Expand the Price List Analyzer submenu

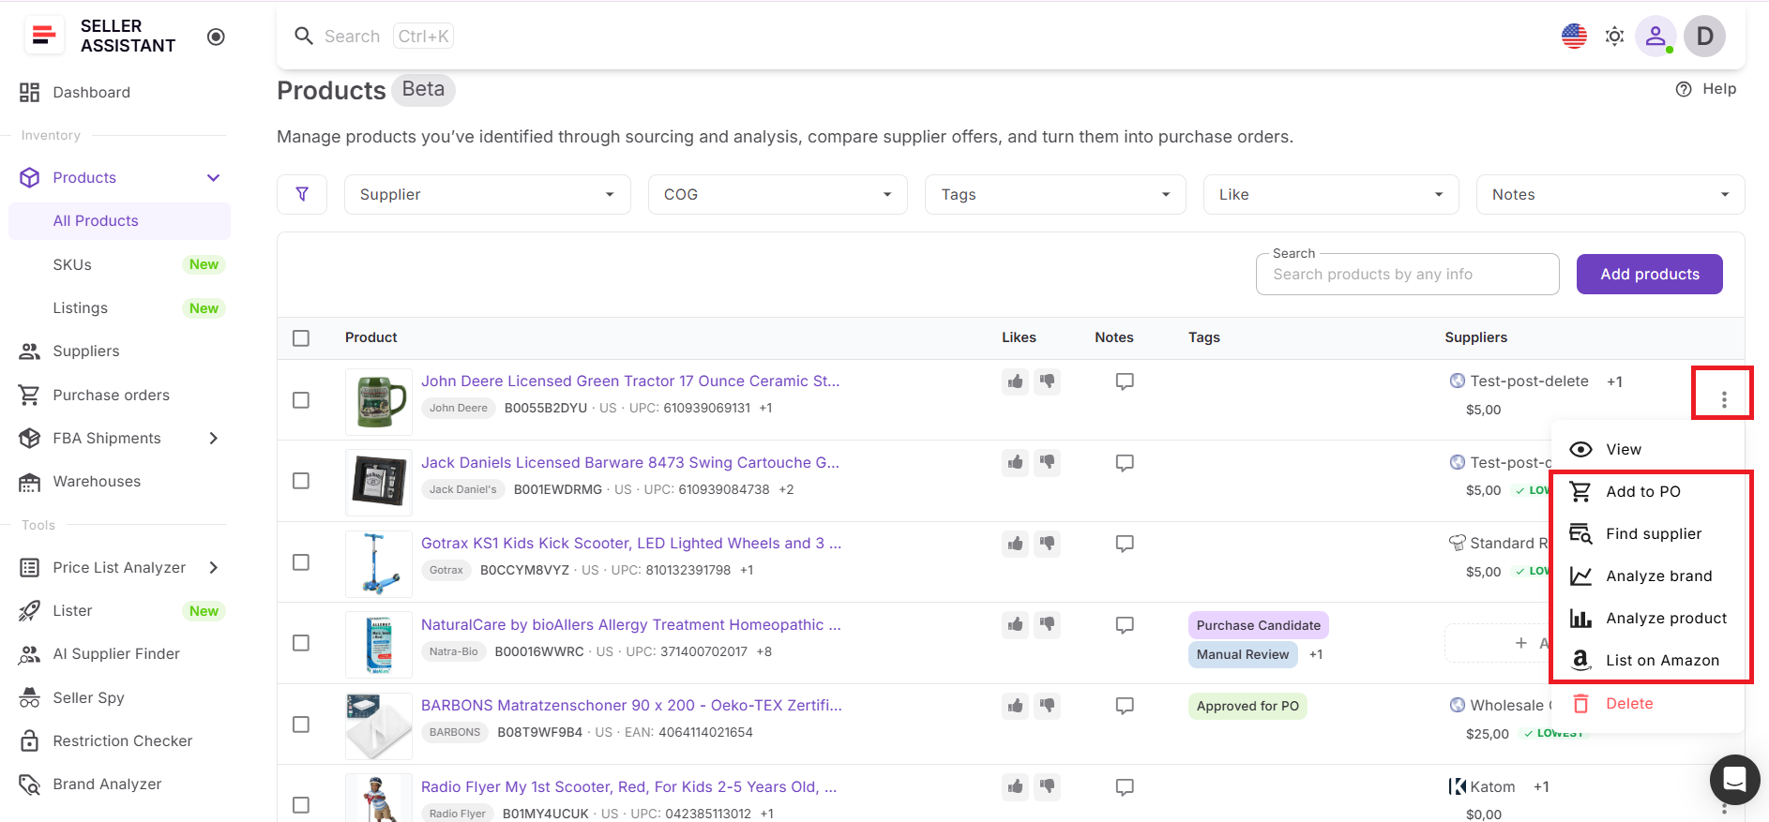click(x=214, y=567)
